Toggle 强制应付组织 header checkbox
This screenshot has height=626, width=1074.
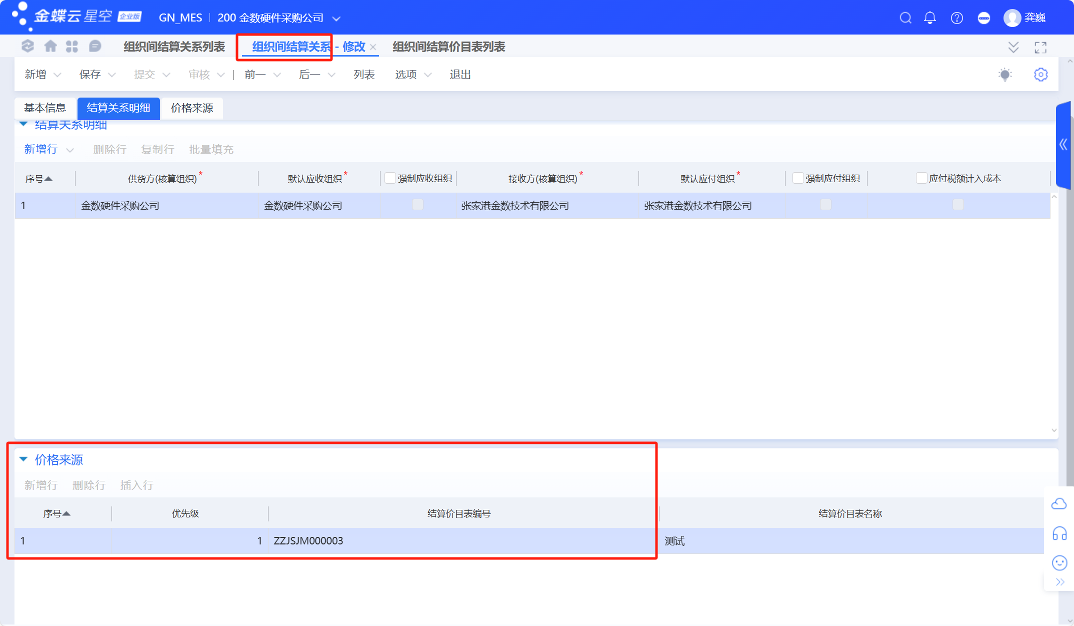click(x=798, y=178)
